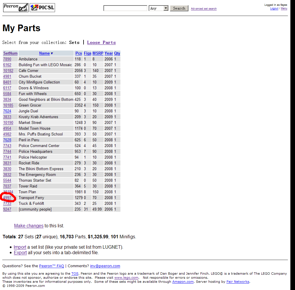Open set 5584 Fun with Wheels

[x=7, y=94]
